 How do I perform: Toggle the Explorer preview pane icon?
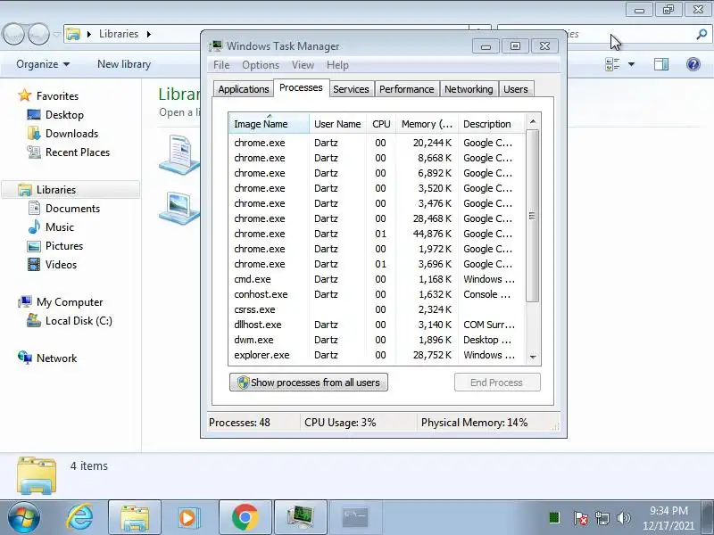coord(661,64)
